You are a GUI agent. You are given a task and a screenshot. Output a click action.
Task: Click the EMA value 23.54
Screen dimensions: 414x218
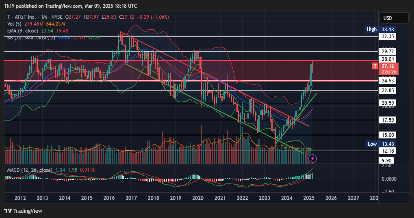pos(47,31)
